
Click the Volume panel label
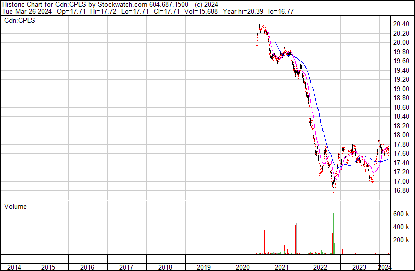17,206
